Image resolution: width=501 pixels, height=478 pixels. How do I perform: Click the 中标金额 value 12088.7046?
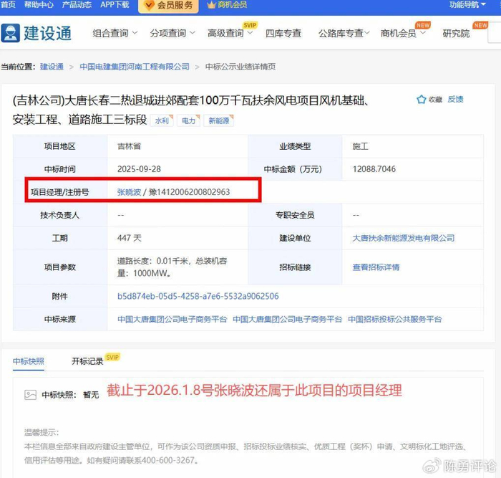[x=374, y=169]
